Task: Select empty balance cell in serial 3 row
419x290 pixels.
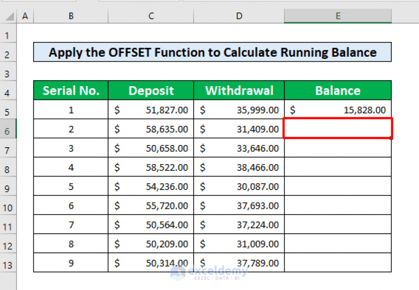Action: pos(338,148)
